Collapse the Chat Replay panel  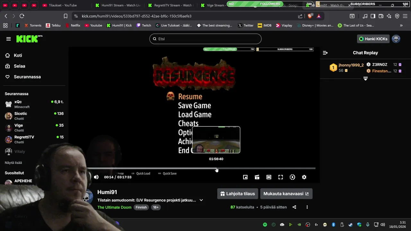pyautogui.click(x=325, y=53)
